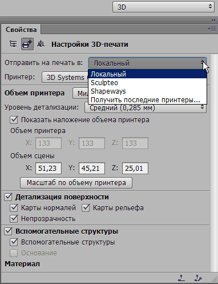Select 'Получить последние принтеры...' option
The width and height of the screenshot is (218, 284).
pos(147,100)
